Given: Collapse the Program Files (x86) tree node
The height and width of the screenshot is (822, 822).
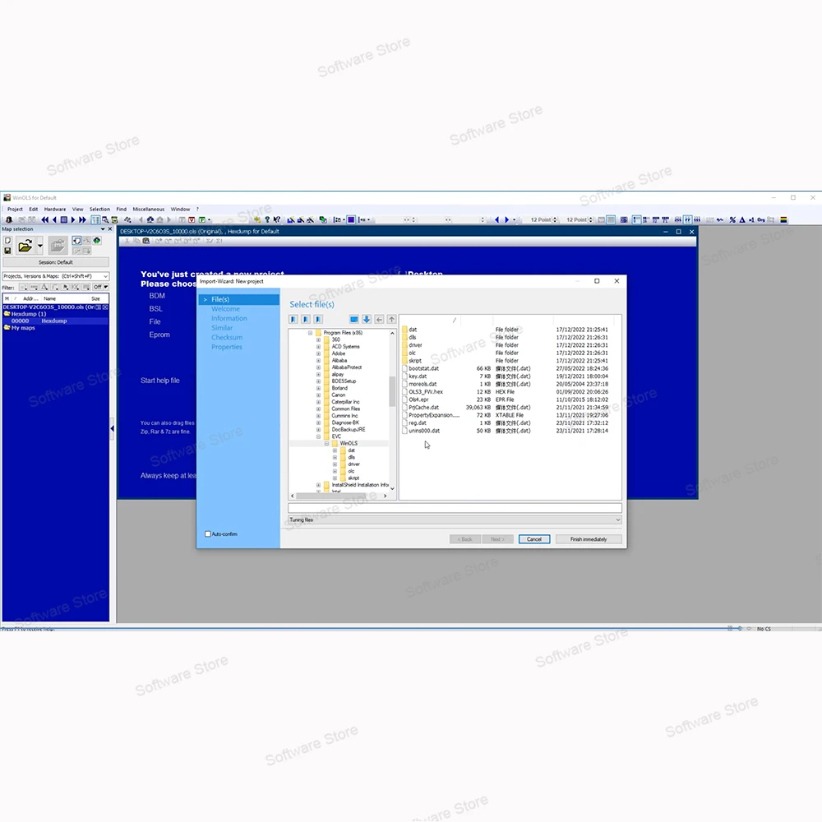Looking at the screenshot, I should [x=311, y=333].
